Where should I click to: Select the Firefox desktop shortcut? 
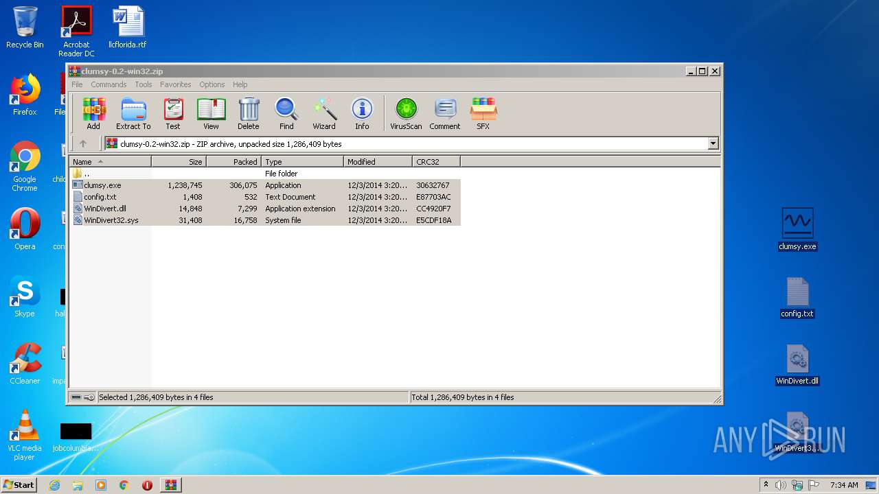(x=25, y=95)
